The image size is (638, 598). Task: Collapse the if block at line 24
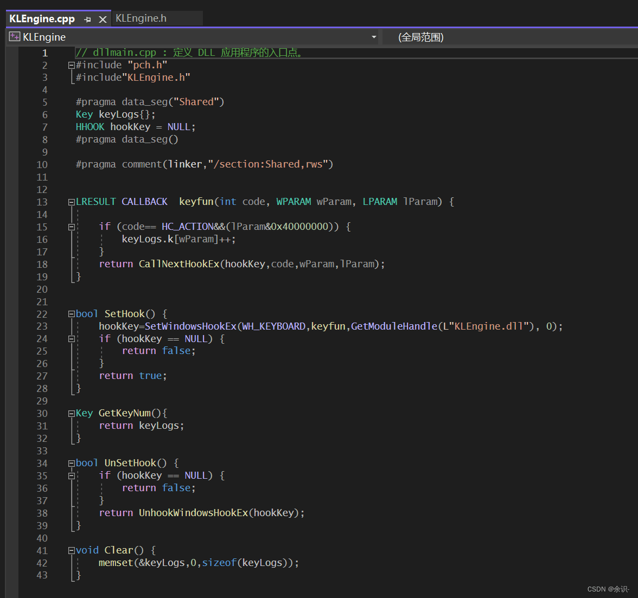click(x=71, y=339)
